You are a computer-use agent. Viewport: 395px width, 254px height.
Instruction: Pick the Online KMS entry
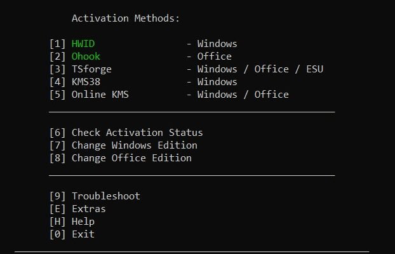[x=100, y=95]
